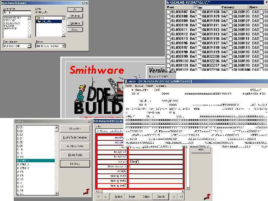The image size is (268, 201).
Task: Select INDEX.DDF in the dictionary file list
Action: pos(10,28)
